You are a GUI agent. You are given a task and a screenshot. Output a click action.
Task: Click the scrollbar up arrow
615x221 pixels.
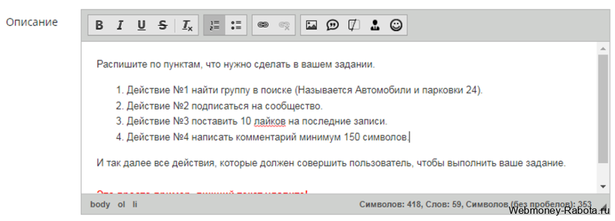tap(603, 49)
